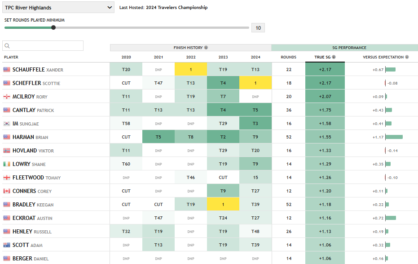The height and width of the screenshot is (264, 418).
Task: Click the info icon next to Finish History
Action: point(206,48)
